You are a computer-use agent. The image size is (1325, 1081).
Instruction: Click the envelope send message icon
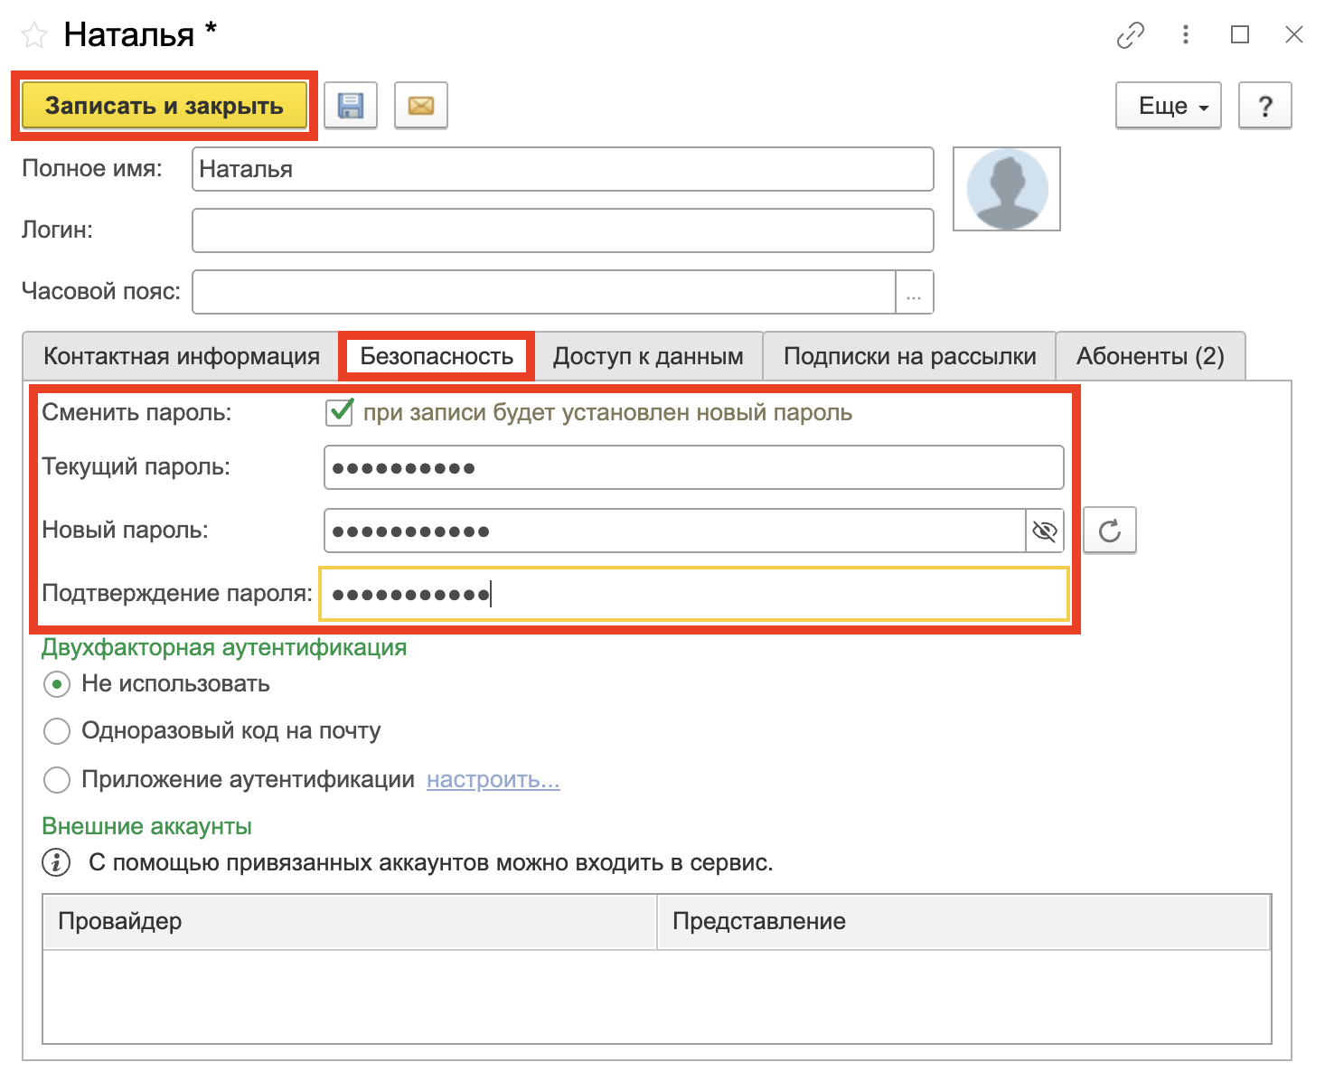pos(421,106)
